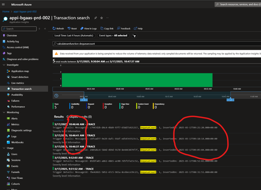The height and width of the screenshot is (190, 261).
Task: Click the 10:47 AM timeline end handle
Action: coord(230,100)
